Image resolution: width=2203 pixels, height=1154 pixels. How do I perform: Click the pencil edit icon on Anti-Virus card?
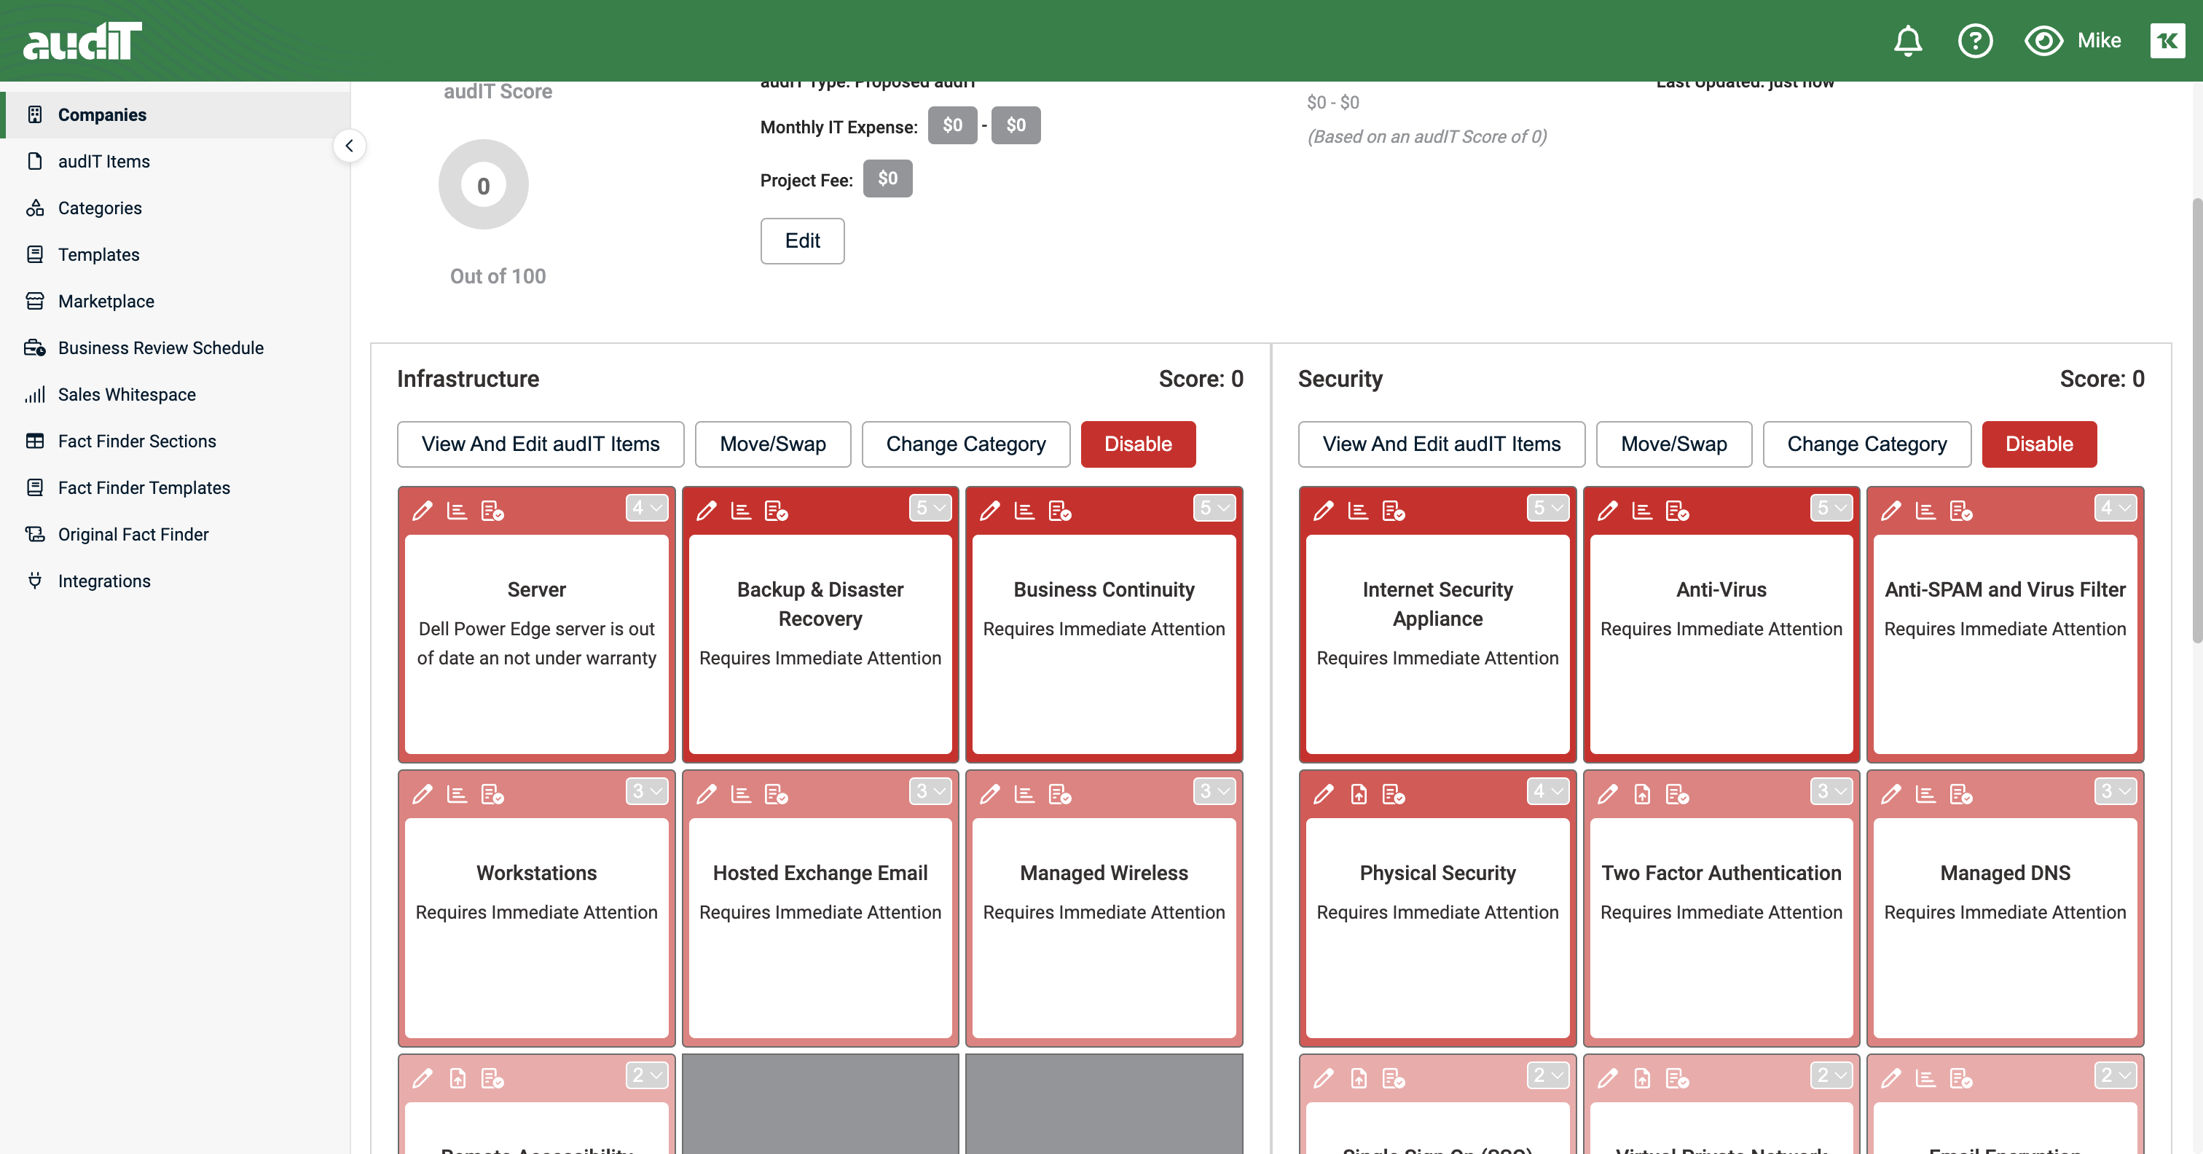[x=1608, y=511]
